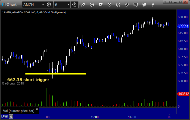Click the pin symbol-link icon
Image resolution: width=190 pixels, height=120 pixels.
click(127, 5)
